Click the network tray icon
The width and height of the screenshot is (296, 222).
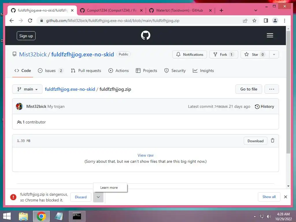[262, 217]
